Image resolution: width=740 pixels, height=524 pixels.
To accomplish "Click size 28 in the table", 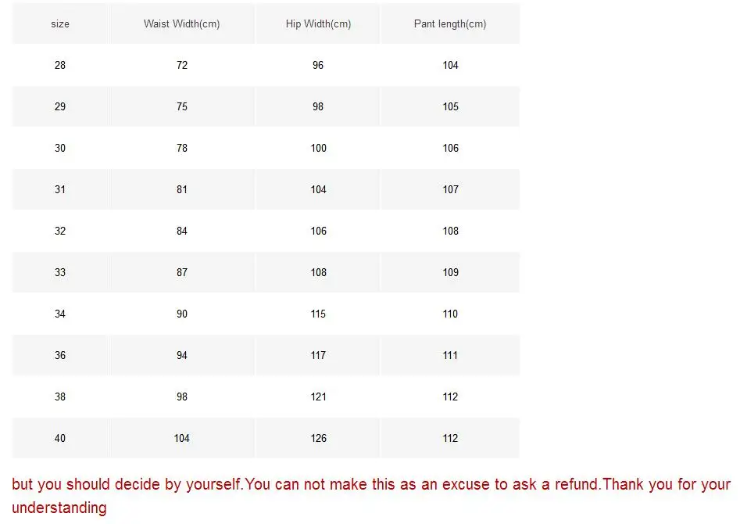I will point(60,65).
